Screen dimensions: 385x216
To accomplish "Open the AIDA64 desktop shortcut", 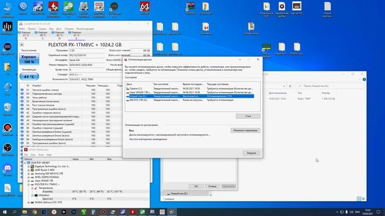I will pos(144,8).
